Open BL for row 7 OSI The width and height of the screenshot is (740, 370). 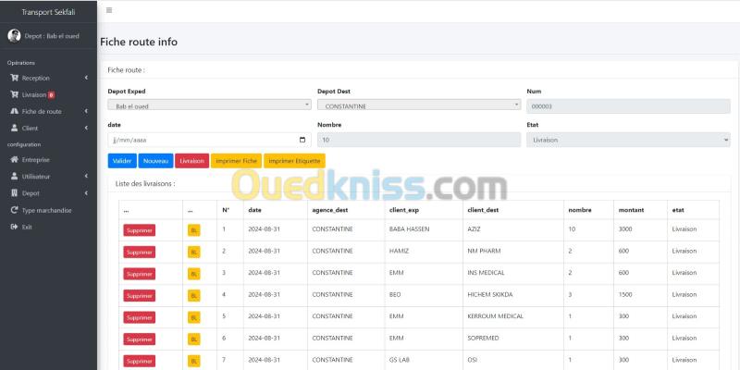point(194,361)
